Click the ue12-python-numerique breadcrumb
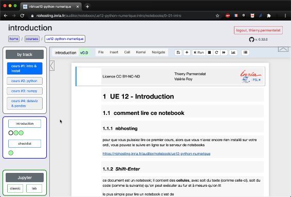The height and width of the screenshot is (197, 291). (65, 39)
